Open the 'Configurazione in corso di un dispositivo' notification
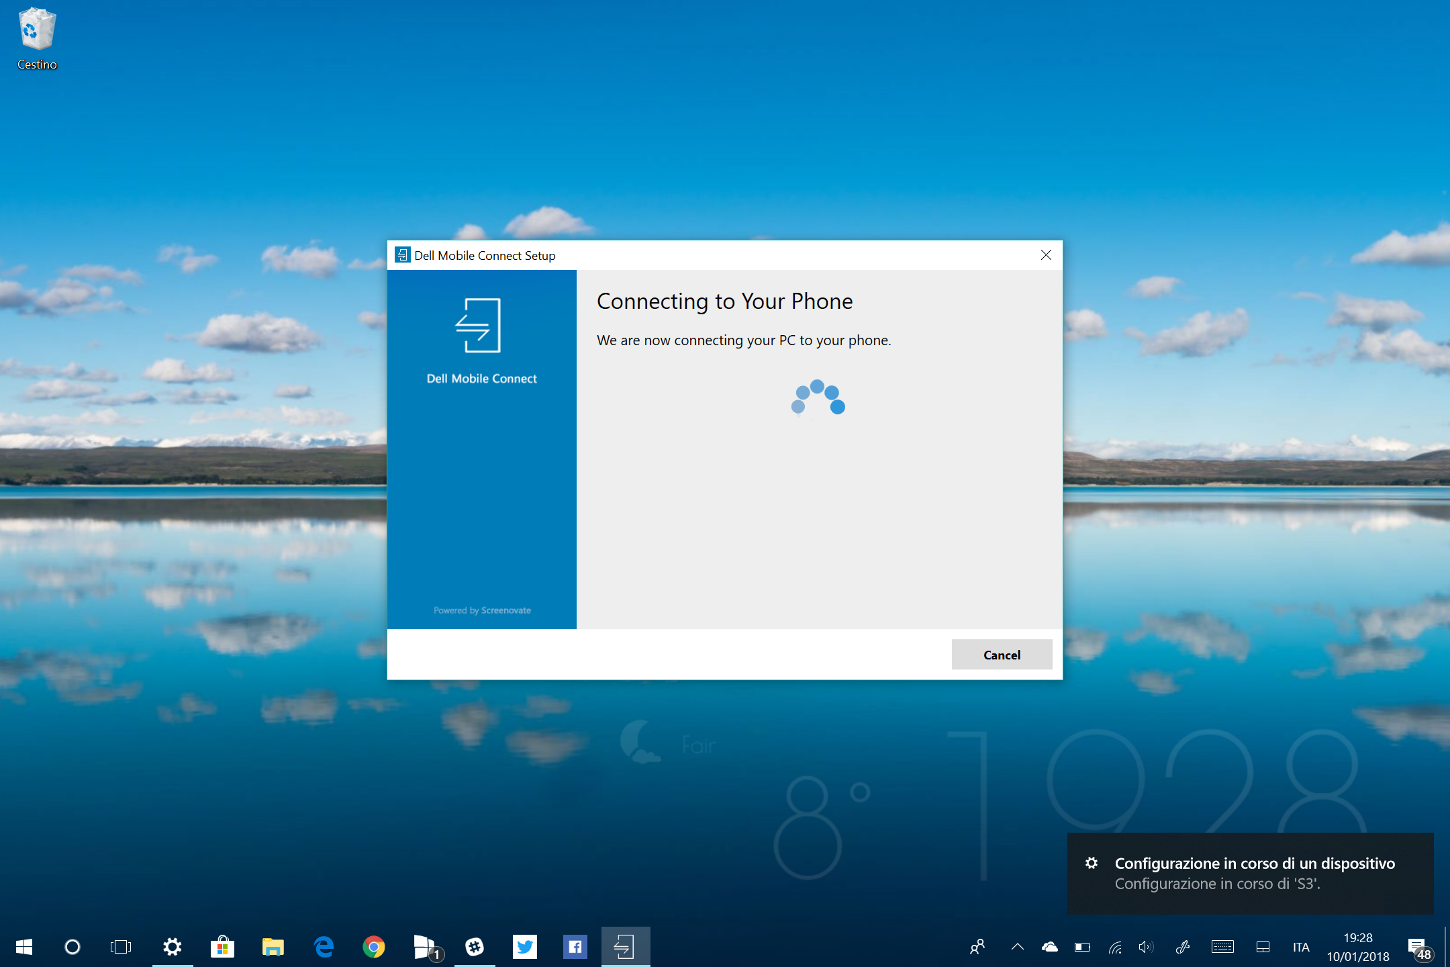 click(x=1250, y=873)
